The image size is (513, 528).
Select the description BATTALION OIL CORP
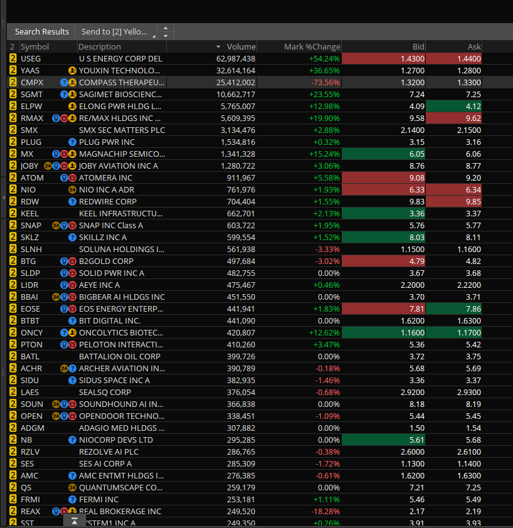[x=120, y=357]
